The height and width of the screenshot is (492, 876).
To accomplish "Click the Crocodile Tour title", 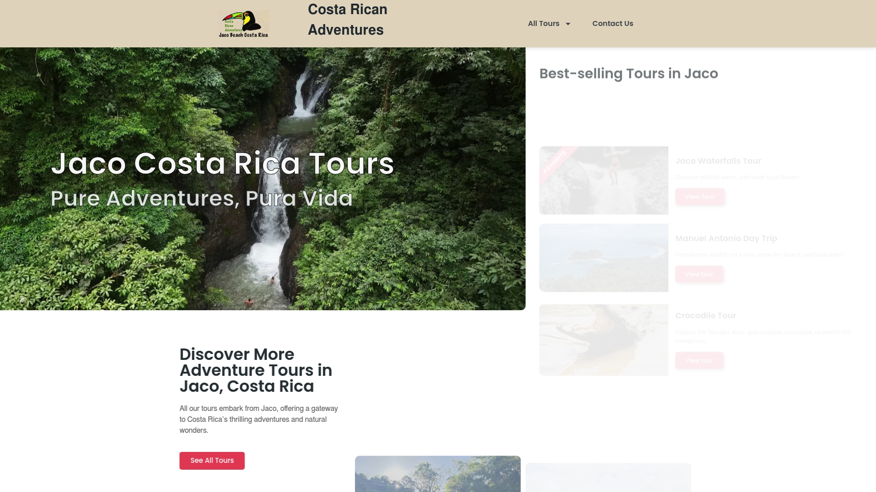I will [705, 316].
